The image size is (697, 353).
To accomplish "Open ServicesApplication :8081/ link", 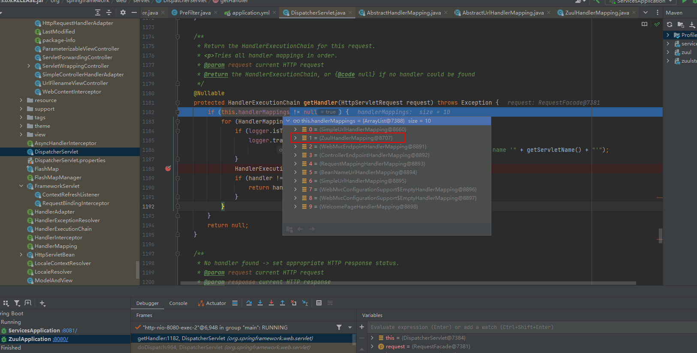I will (69, 330).
